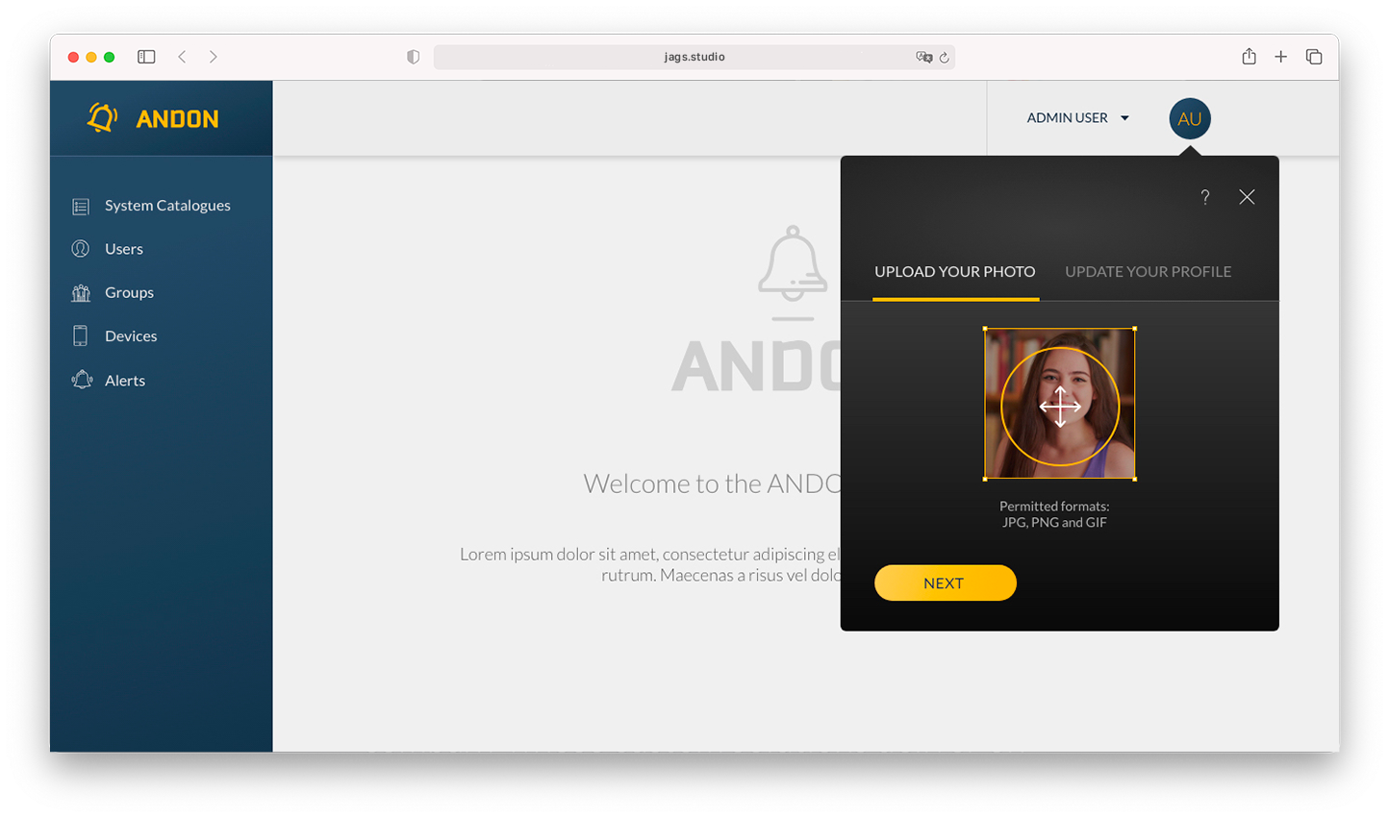Click the Groups people icon
Image resolution: width=1389 pixels, height=818 pixels.
click(81, 293)
